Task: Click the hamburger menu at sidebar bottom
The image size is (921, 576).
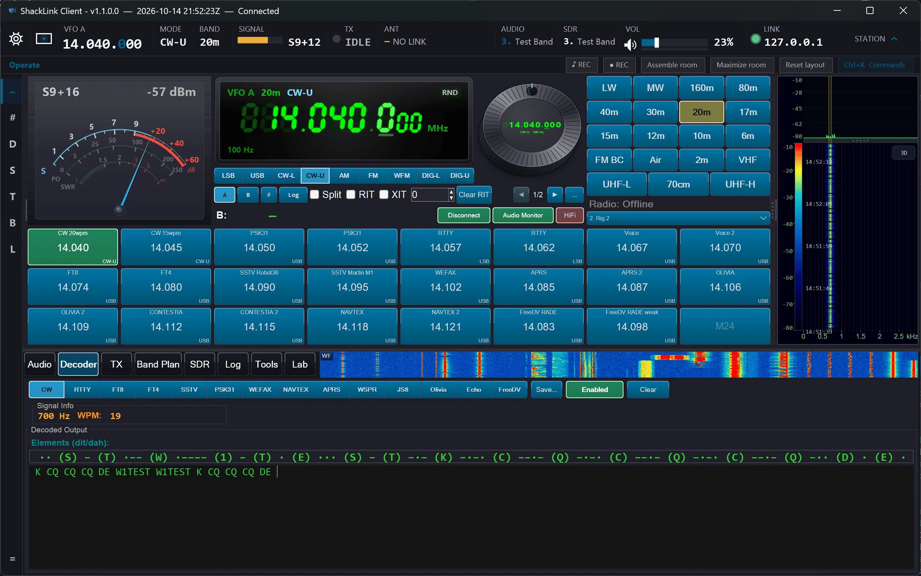Action: pyautogui.click(x=13, y=558)
